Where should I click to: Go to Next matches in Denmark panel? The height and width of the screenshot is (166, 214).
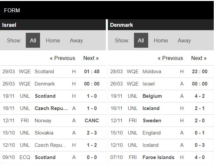click(199, 58)
